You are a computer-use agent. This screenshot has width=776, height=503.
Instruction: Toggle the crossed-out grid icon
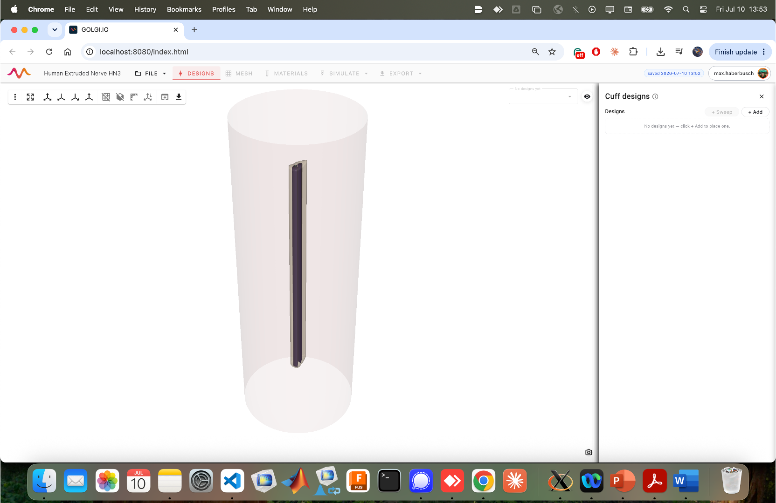point(106,97)
